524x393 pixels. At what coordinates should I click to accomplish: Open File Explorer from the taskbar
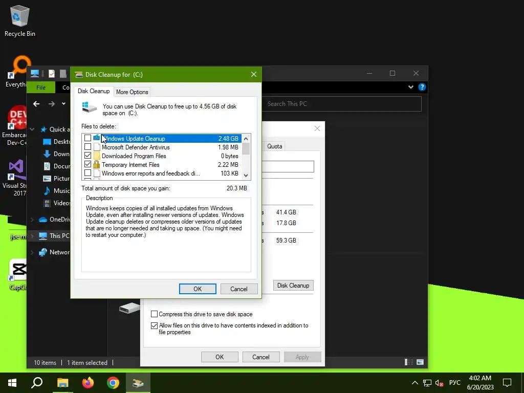[62, 383]
